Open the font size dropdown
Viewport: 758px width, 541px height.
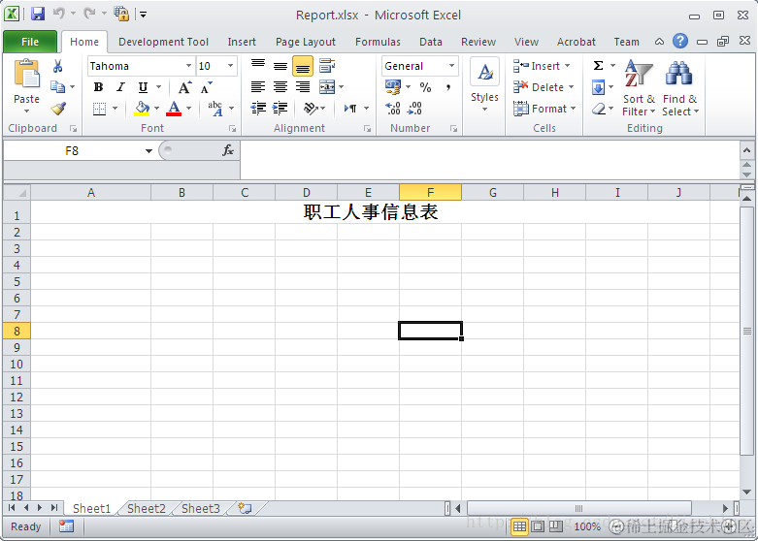pos(231,66)
